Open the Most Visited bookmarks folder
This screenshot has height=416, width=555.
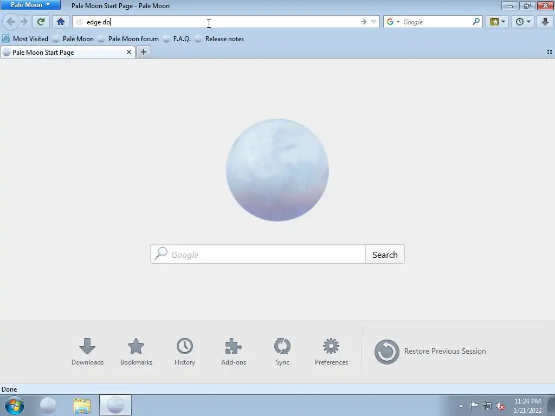pos(25,39)
